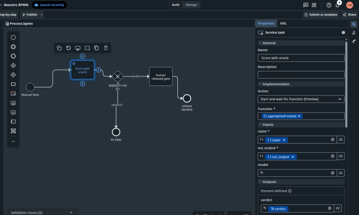Select the human released gate task
359x215 pixels.
tap(161, 77)
